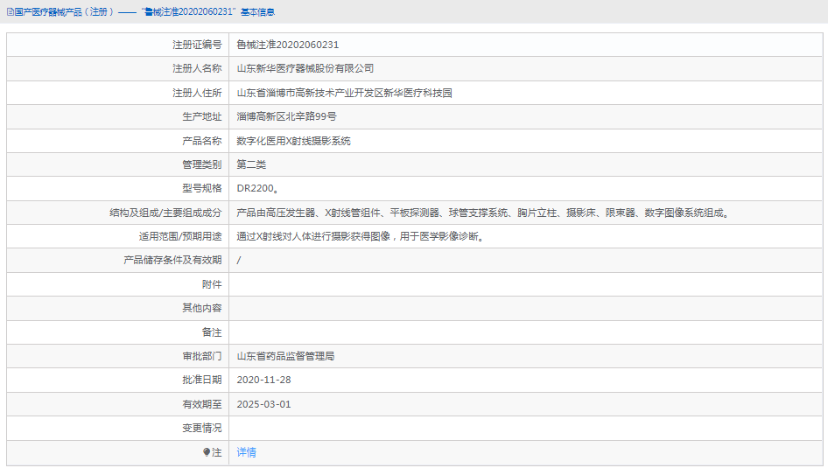Click the 审批部门 row label
This screenshot has height=468, width=828.
click(x=201, y=356)
